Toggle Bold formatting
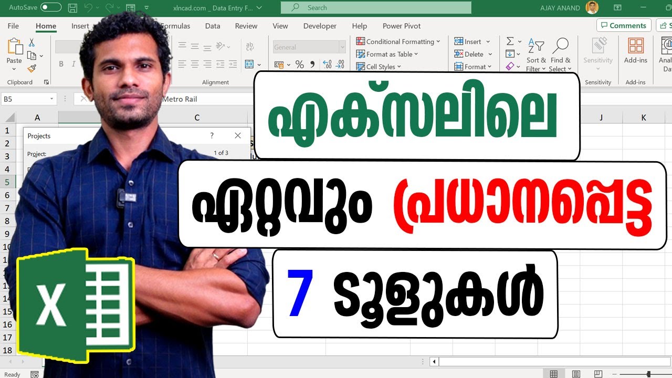672x378 pixels. [x=61, y=64]
